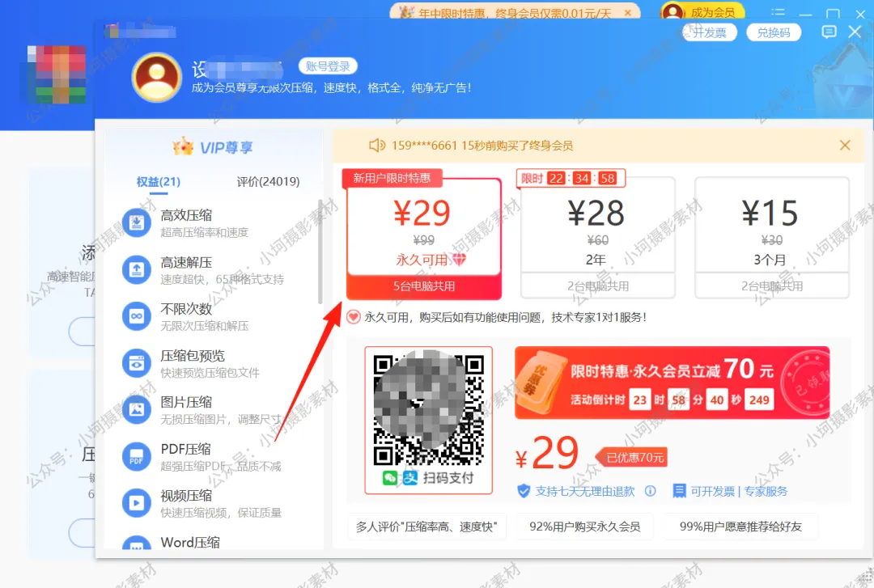The width and height of the screenshot is (874, 588).
Task: Click the 高速解压 feature icon
Action: (137, 270)
